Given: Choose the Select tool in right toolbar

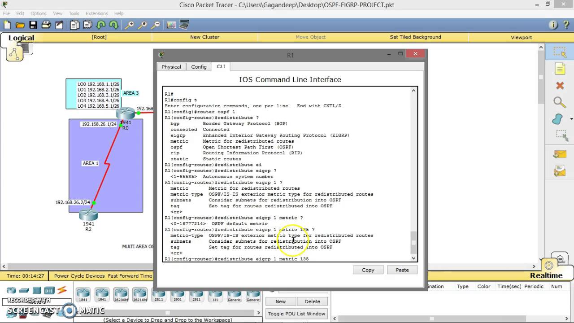Looking at the screenshot, I should pyautogui.click(x=560, y=52).
